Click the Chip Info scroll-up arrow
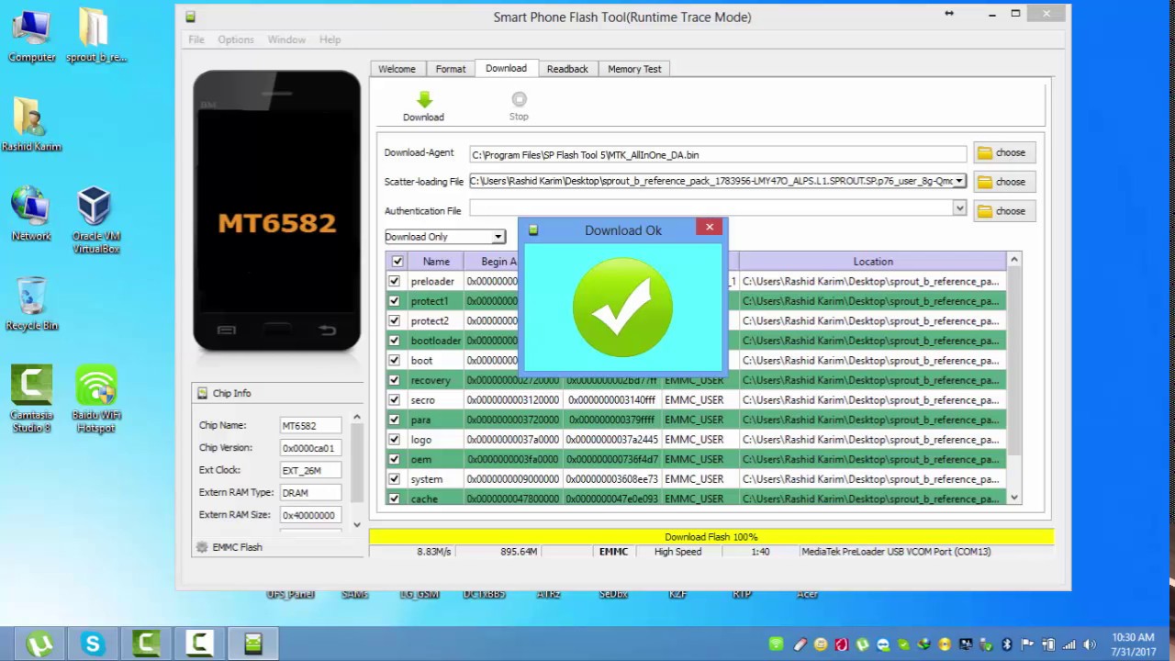This screenshot has height=661, width=1175. tap(357, 418)
